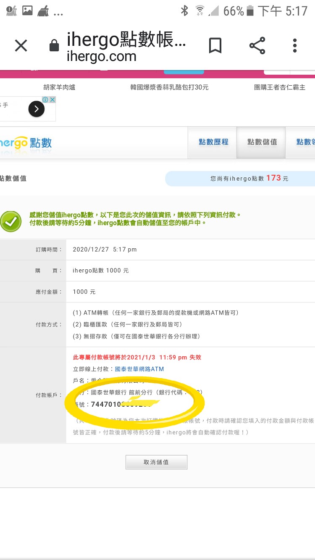Image resolution: width=315 pixels, height=560 pixels.
Task: Close the ad with its X icon
Action: [52, 100]
